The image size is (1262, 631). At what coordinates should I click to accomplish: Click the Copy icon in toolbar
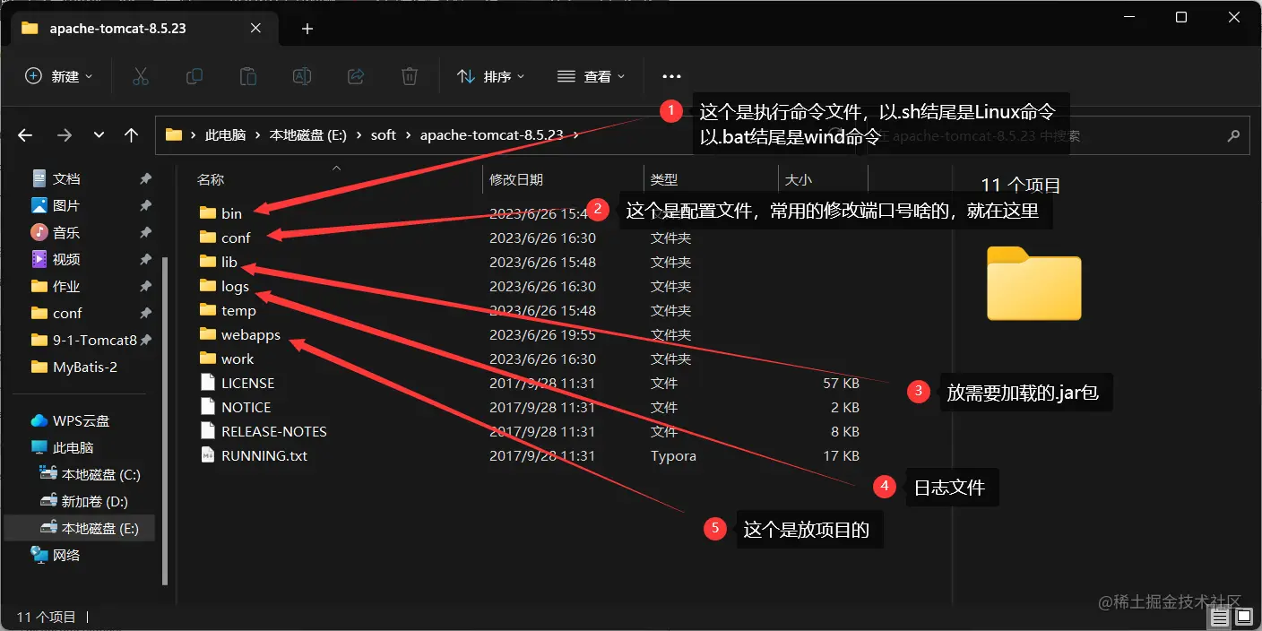point(194,76)
